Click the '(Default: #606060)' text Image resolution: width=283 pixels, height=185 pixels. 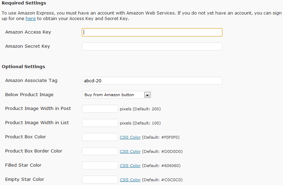[x=161, y=166]
